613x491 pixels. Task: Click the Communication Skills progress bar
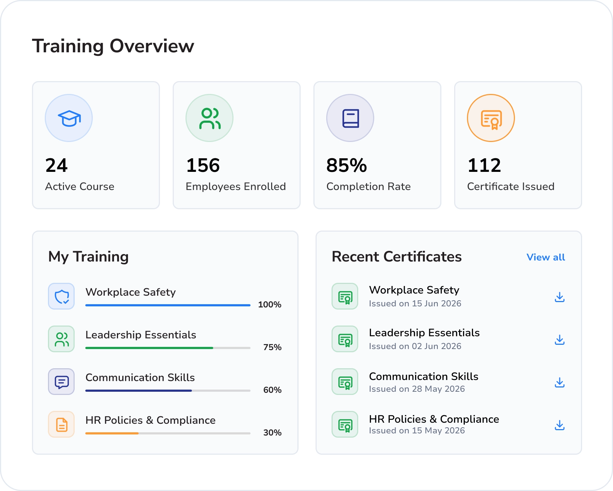tap(168, 391)
